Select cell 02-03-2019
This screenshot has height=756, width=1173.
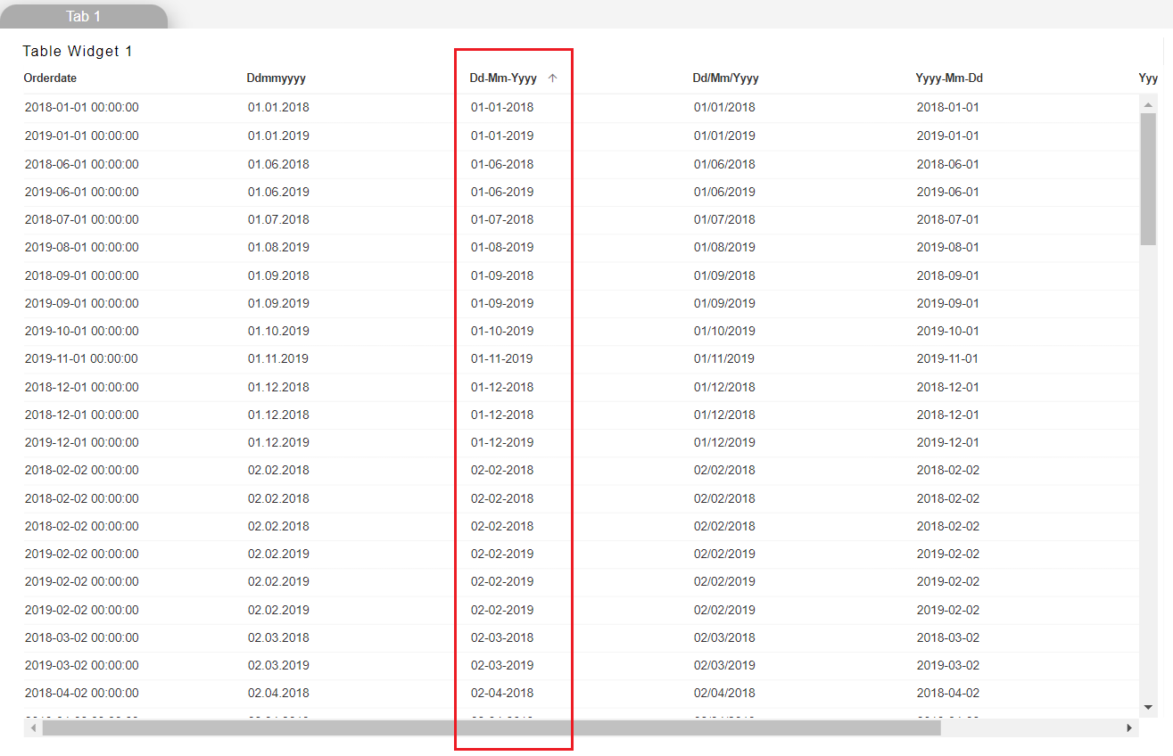[502, 666]
